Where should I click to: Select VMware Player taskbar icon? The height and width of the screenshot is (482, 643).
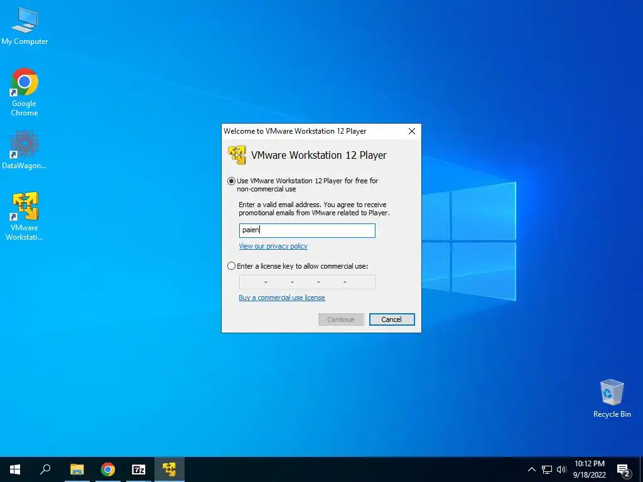pyautogui.click(x=169, y=469)
